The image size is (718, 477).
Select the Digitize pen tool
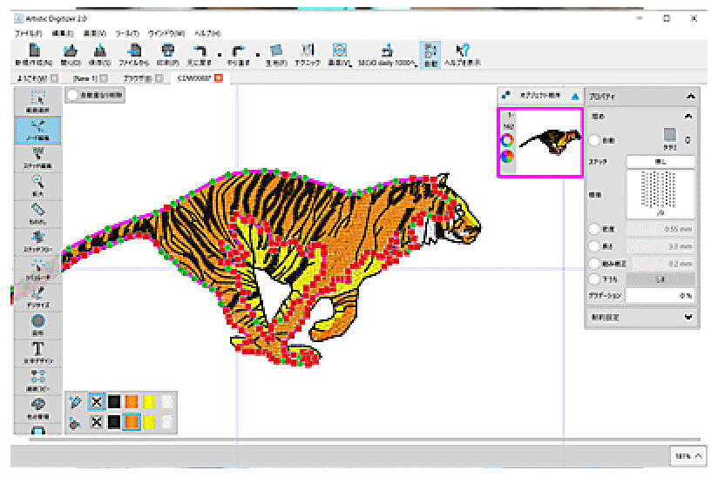tap(38, 297)
